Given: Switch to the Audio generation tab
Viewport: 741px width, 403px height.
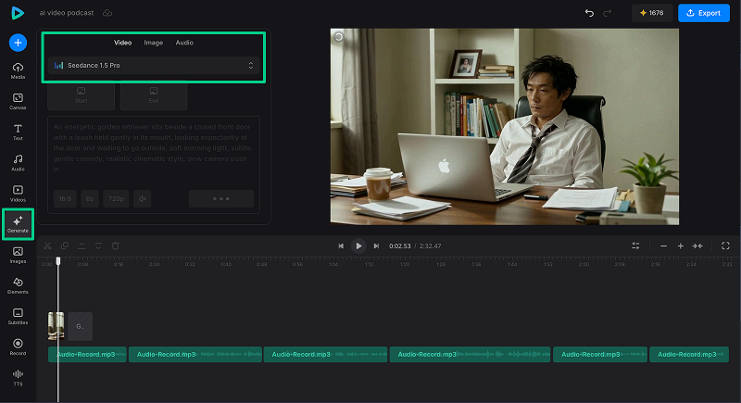Looking at the screenshot, I should coord(184,43).
